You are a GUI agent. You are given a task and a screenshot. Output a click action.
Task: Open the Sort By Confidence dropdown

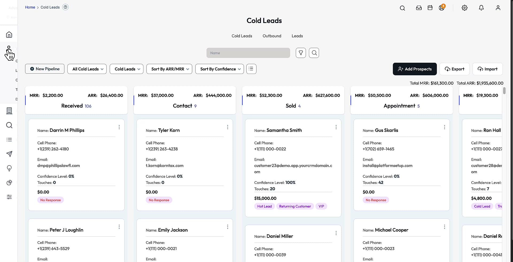(x=219, y=69)
